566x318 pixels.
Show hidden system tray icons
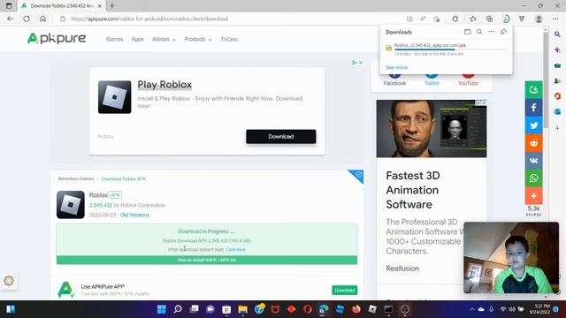(x=471, y=309)
